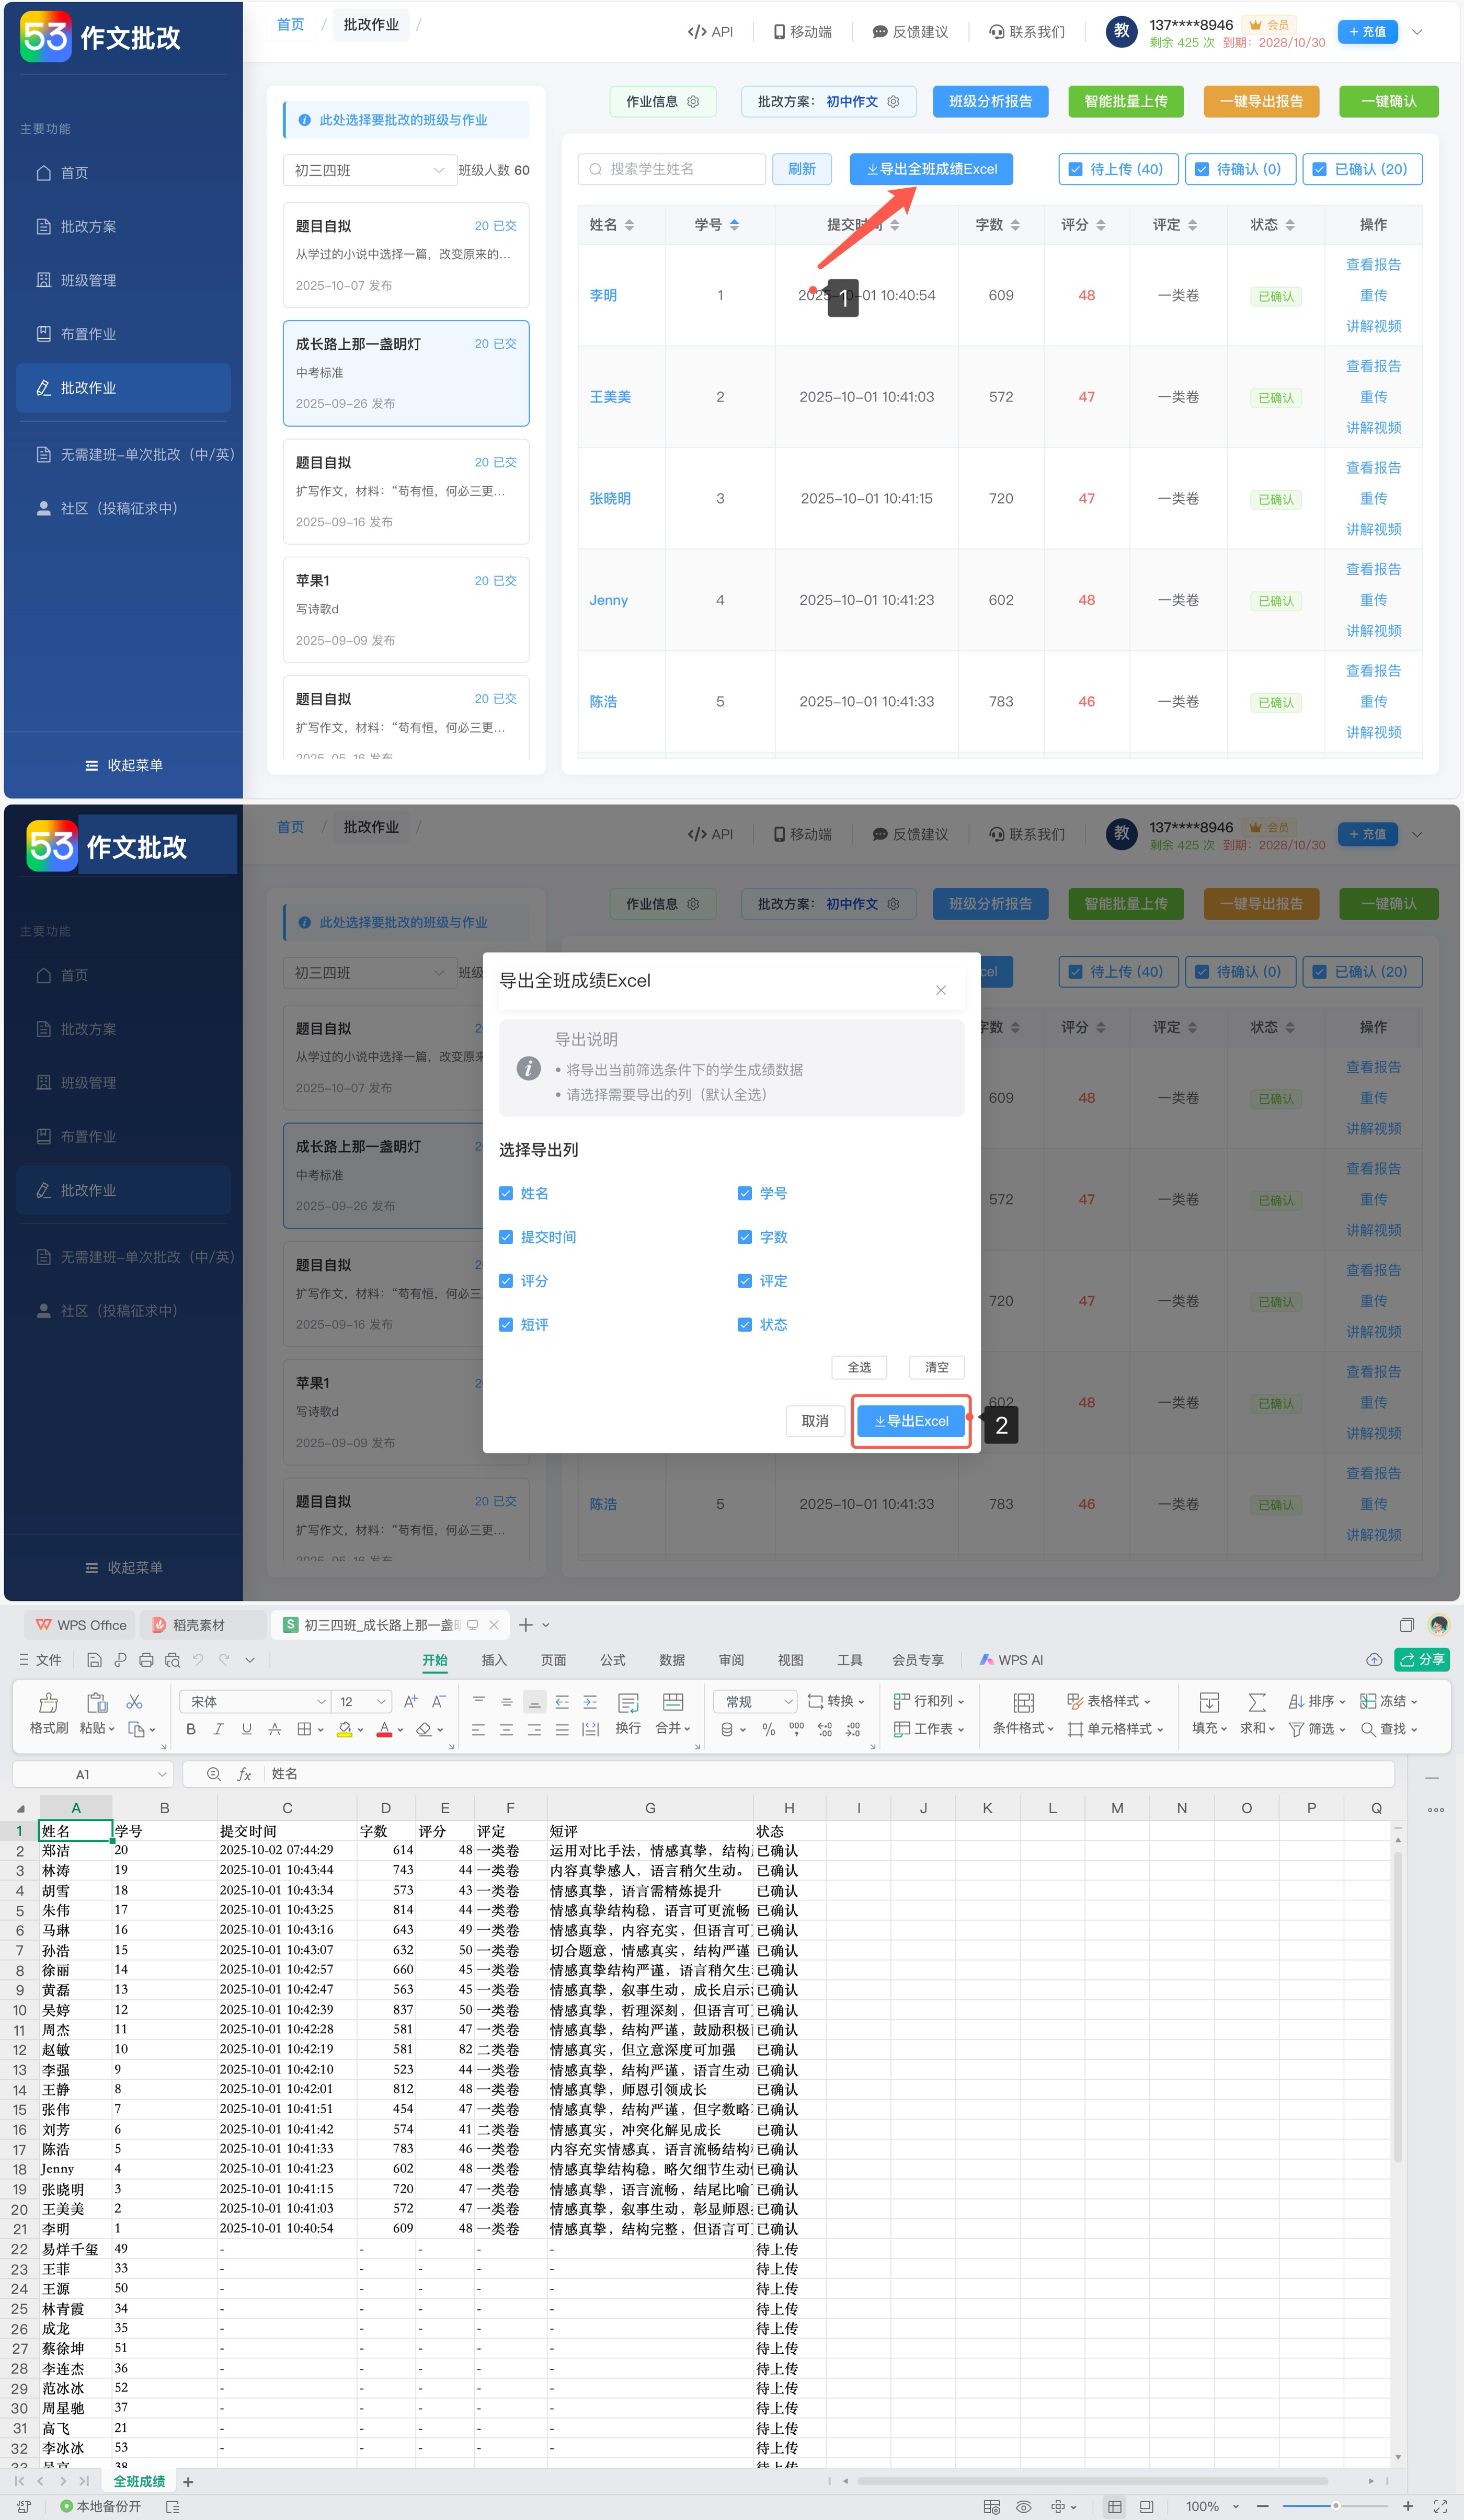The width and height of the screenshot is (1464, 2520).
Task: Uncheck the 评定 export column checkbox
Action: click(x=745, y=1281)
